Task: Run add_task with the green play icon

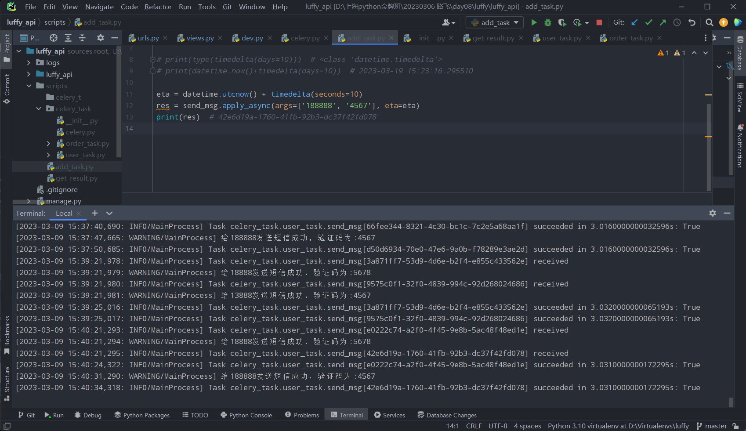Action: tap(534, 22)
